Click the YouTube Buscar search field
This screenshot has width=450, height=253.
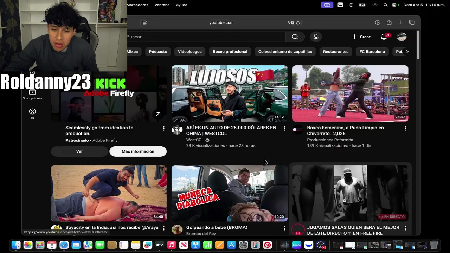(206, 37)
